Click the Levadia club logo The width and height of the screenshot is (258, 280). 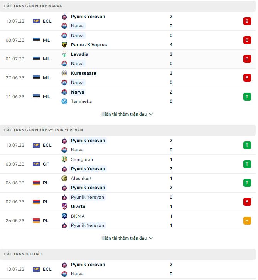[64, 54]
